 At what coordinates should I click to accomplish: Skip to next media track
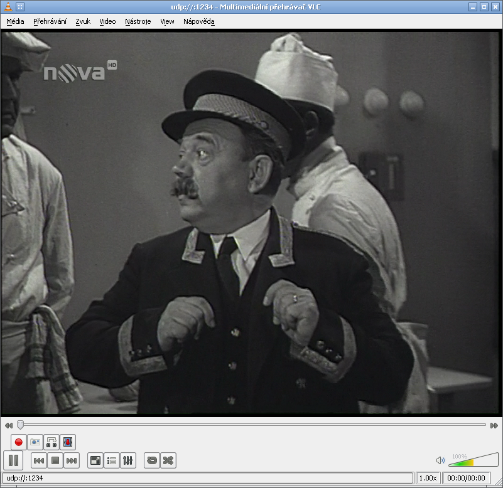click(72, 460)
